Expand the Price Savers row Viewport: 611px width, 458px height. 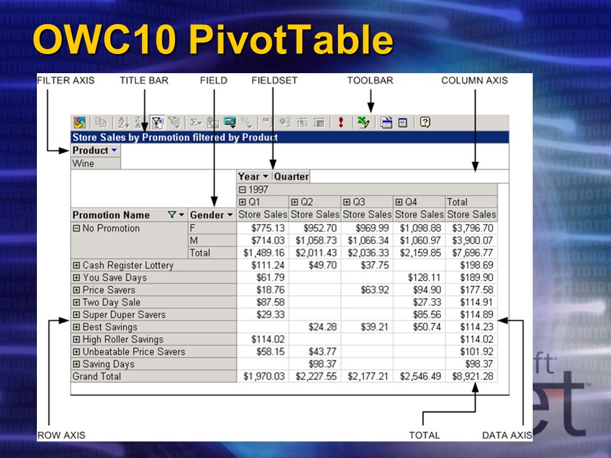[76, 290]
